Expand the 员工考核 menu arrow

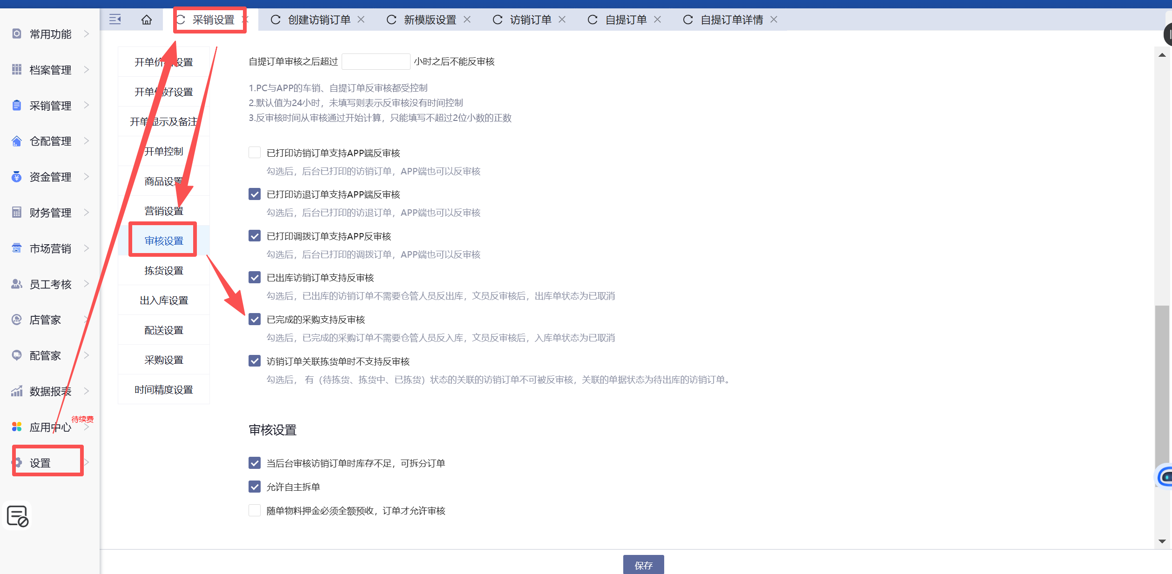[x=87, y=284]
